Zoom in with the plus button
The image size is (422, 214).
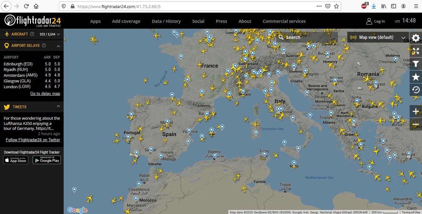pos(416,111)
